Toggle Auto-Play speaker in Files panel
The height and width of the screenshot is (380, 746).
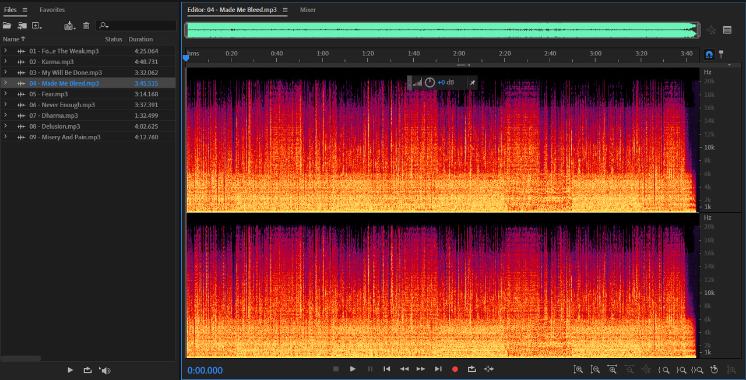(x=104, y=370)
